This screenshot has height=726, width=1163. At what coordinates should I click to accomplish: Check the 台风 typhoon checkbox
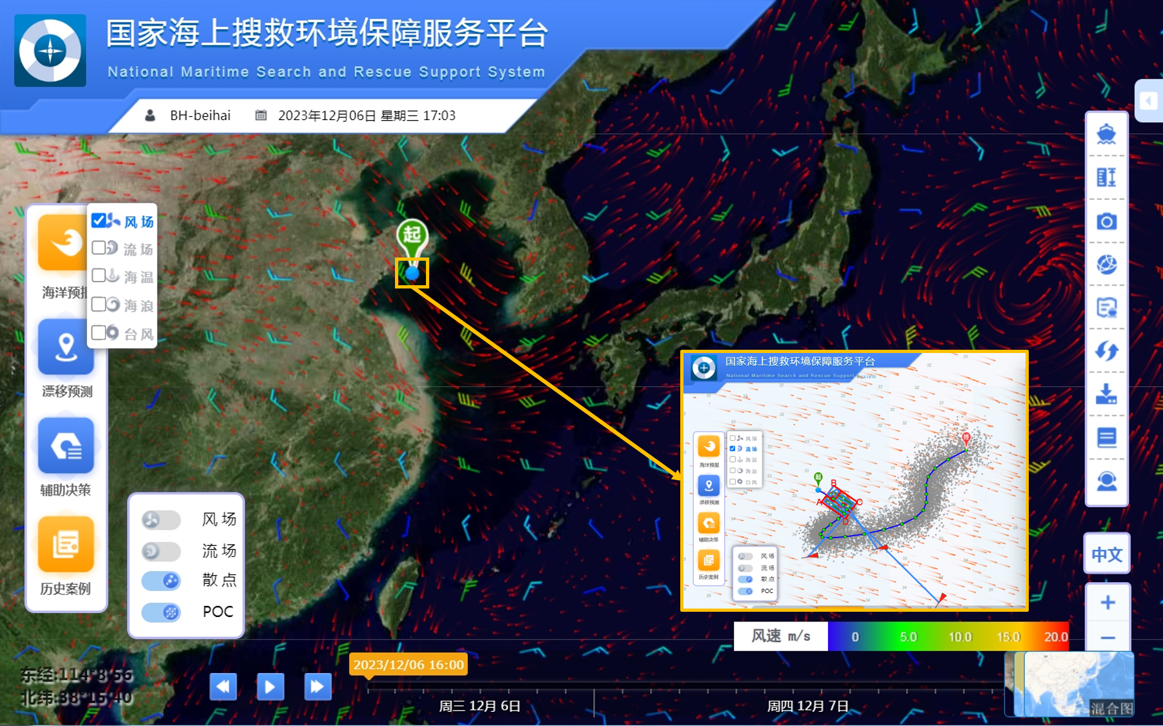99,333
